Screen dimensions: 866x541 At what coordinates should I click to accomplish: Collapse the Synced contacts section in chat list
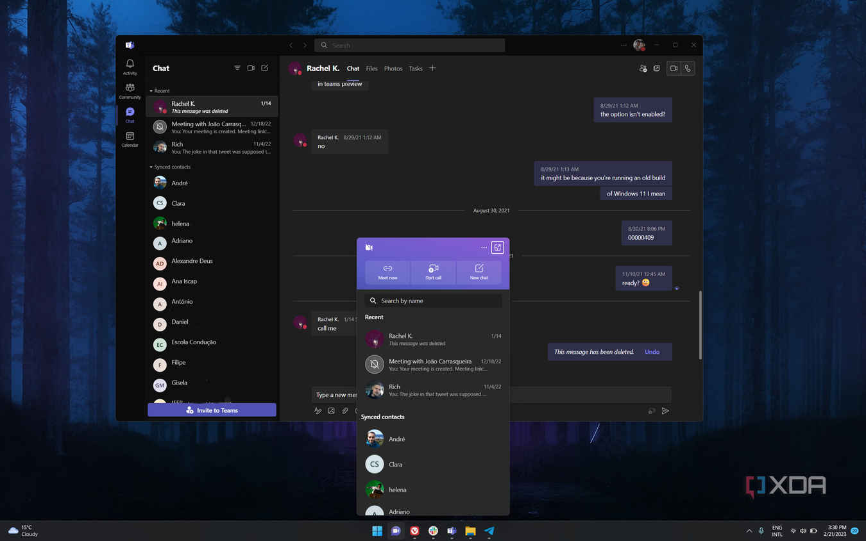coord(170,167)
